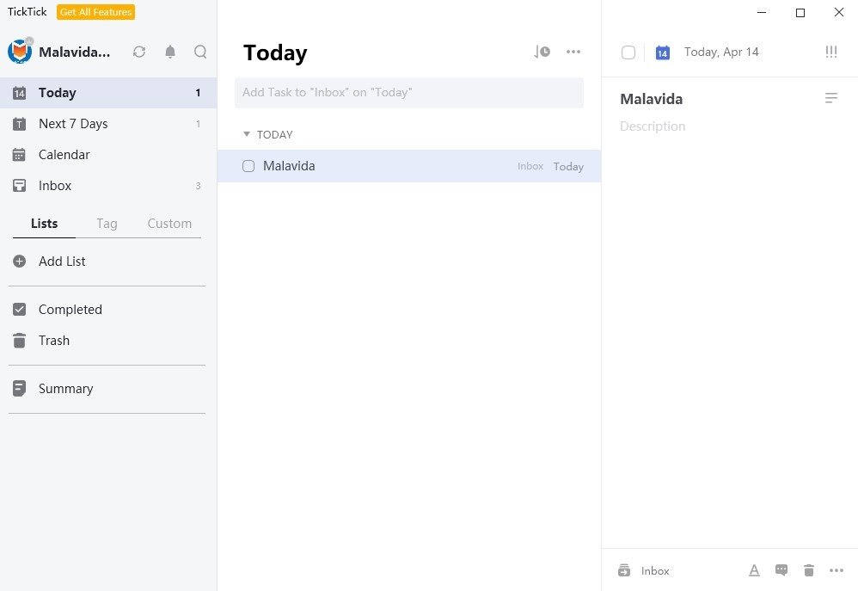
Task: Set task priority via exclamation icon
Action: [x=830, y=52]
